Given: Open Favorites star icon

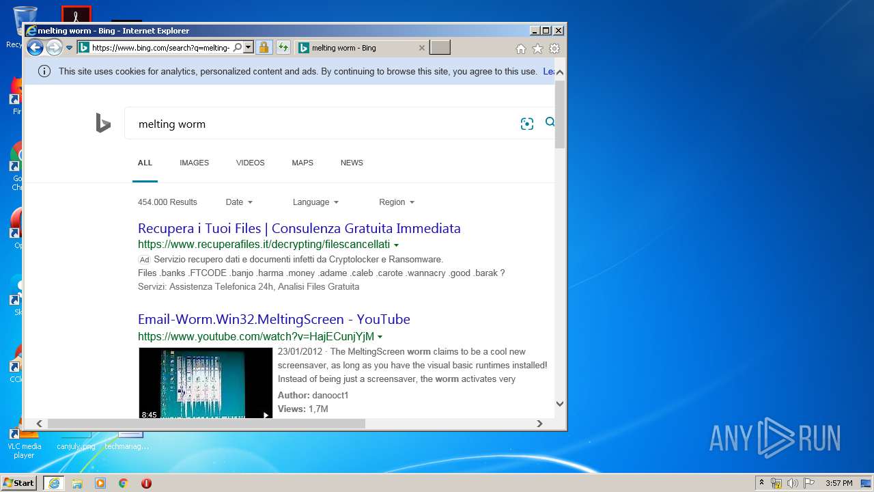Looking at the screenshot, I should click(x=538, y=49).
